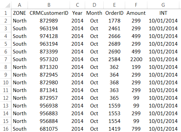Select row 16 header
181x132 pixels.
pos(5,129)
